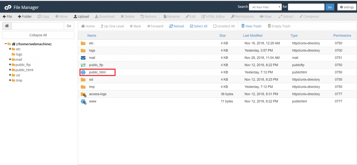
Task: Expand the public_html folder in the tree
Action: coord(10,70)
